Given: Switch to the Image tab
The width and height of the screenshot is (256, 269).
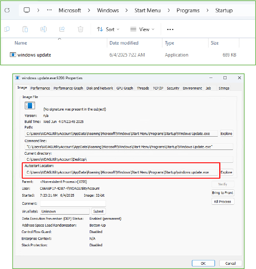Looking at the screenshot, I should 22,87.
